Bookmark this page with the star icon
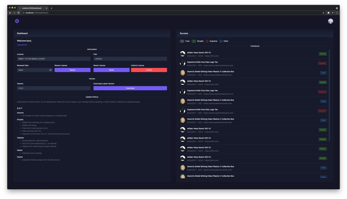Image resolution: width=347 pixels, height=199 pixels. 323,13
